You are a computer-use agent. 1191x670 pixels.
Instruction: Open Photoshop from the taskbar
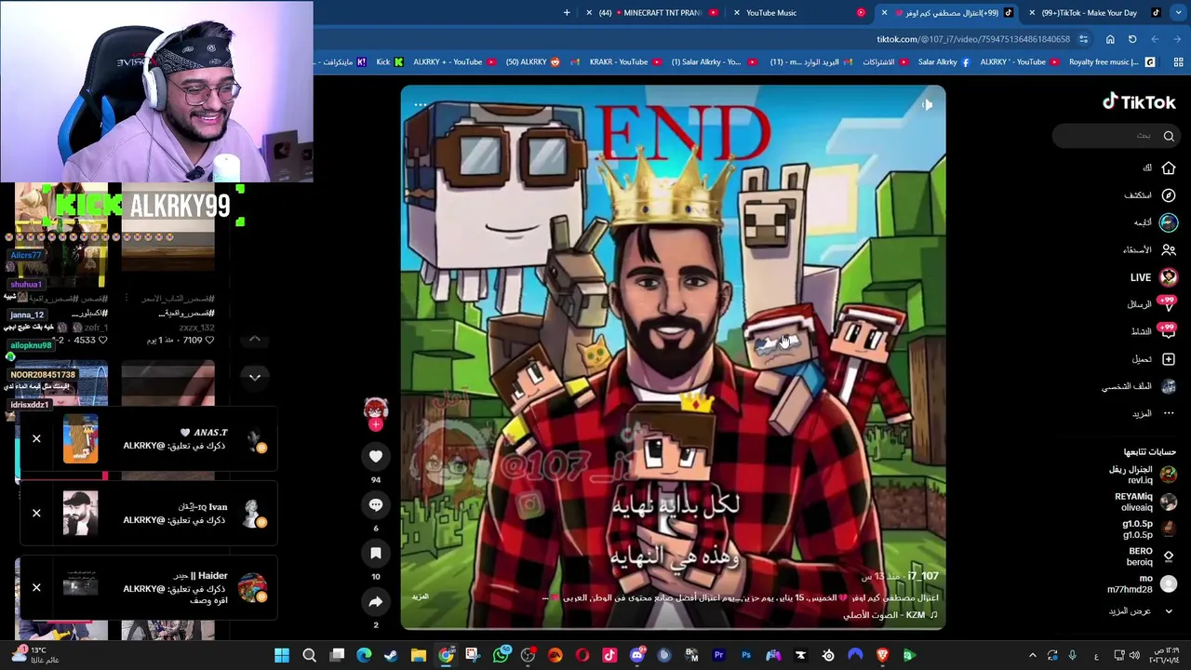[x=745, y=656]
